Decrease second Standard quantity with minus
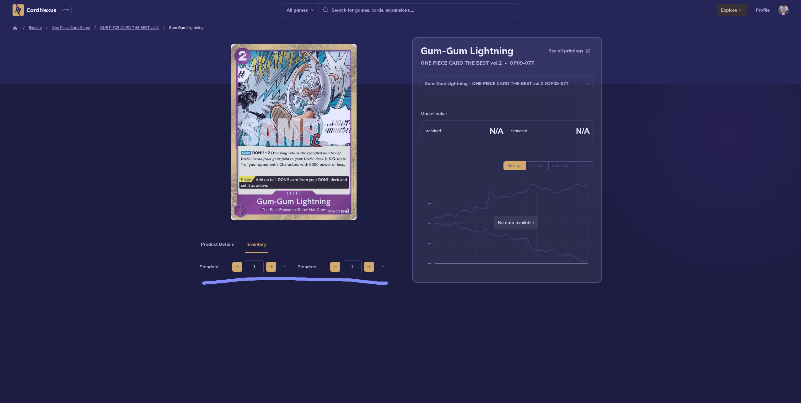Screen dimensions: 801x403 (x=335, y=267)
